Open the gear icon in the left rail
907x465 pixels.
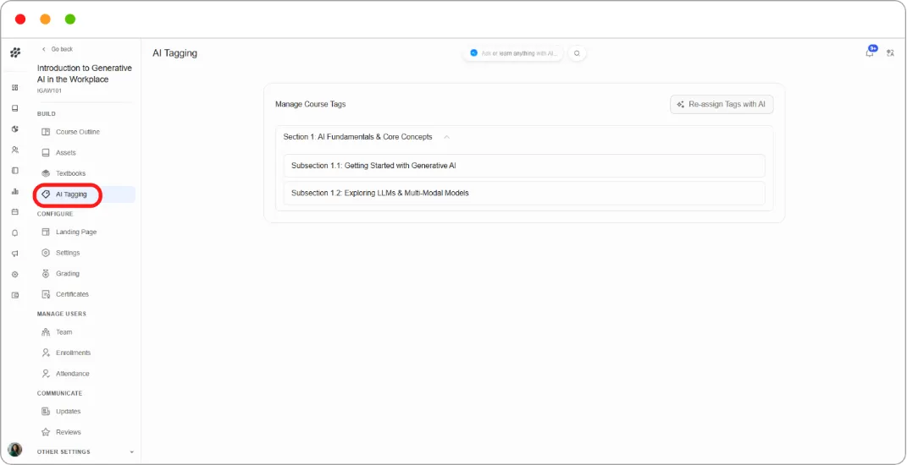(15, 275)
